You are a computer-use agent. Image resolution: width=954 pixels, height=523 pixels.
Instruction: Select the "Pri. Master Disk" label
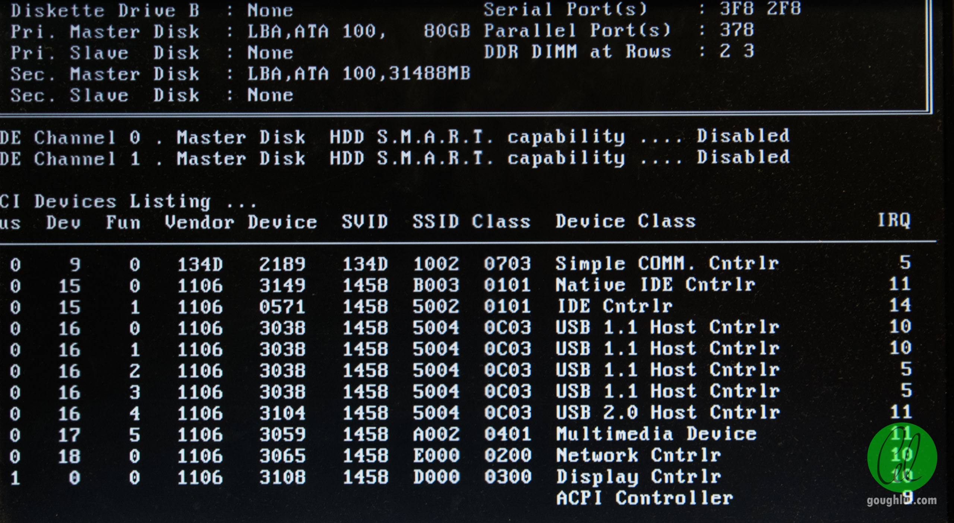[x=105, y=31]
